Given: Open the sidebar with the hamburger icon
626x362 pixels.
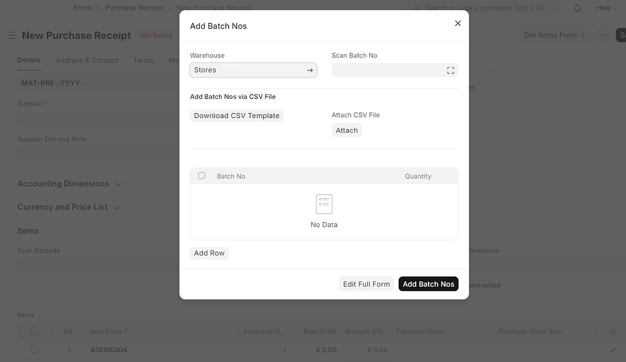Looking at the screenshot, I should pos(11,35).
